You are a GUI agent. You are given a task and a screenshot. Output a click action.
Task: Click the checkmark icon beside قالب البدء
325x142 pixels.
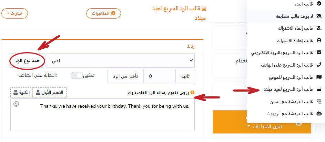pyautogui.click(x=318, y=4)
